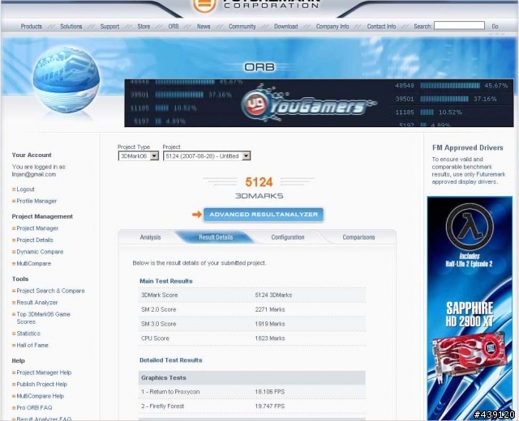Click the Search input field
The height and width of the screenshot is (421, 519).
(x=460, y=25)
